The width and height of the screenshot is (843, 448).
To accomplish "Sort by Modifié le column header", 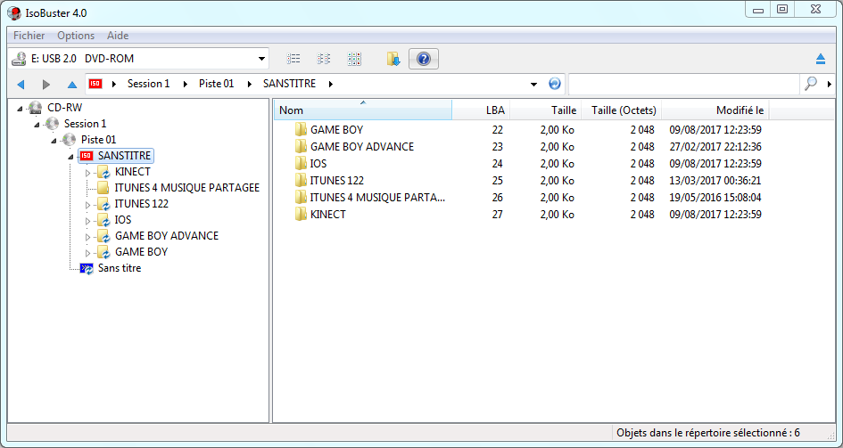I will (x=715, y=110).
